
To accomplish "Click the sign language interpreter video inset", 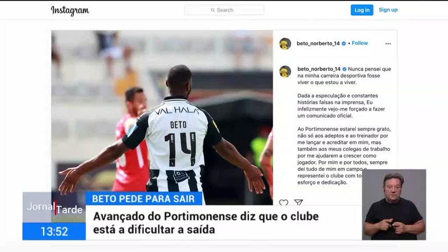I will click(x=394, y=205).
